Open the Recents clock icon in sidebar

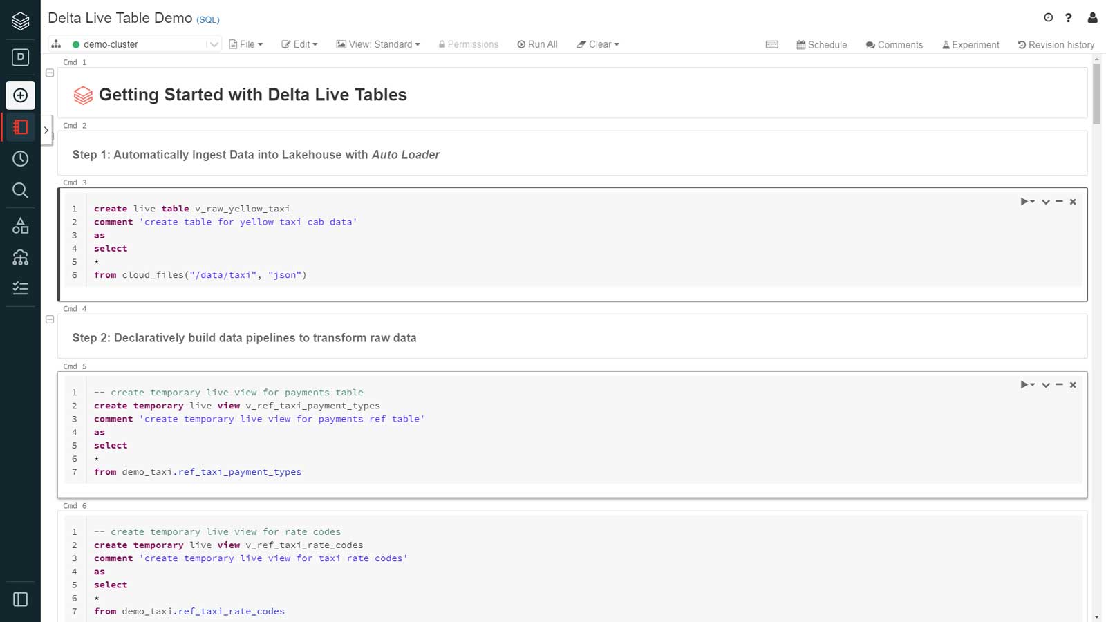pyautogui.click(x=20, y=159)
